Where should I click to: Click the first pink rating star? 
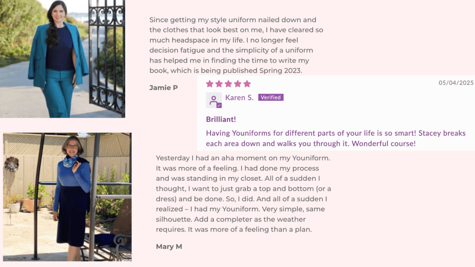pos(210,84)
